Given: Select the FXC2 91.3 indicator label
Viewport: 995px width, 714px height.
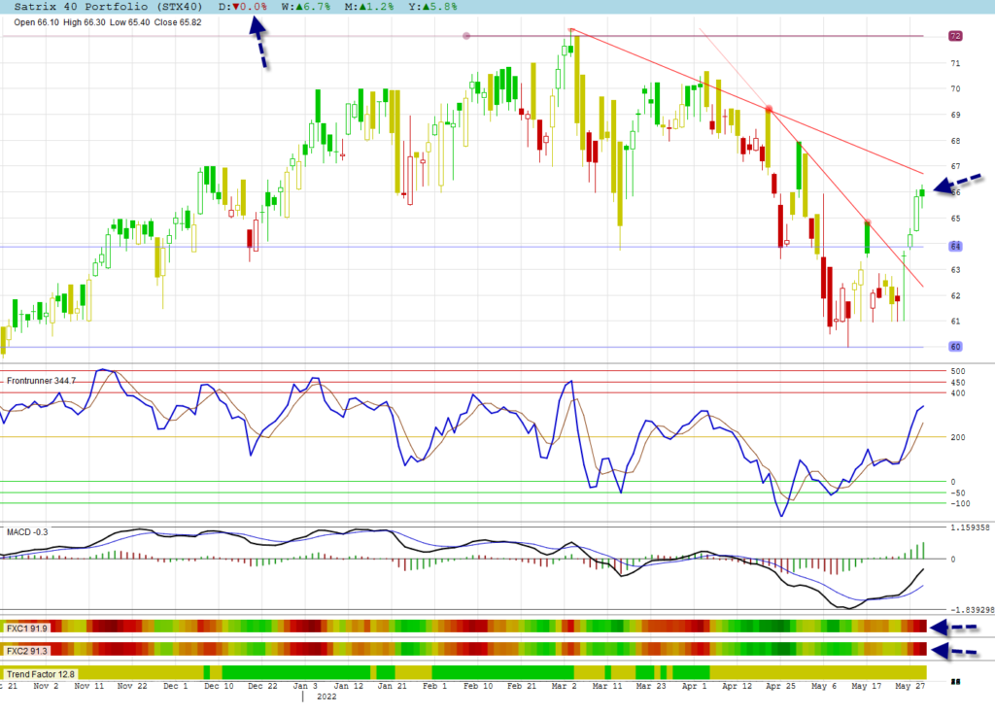Looking at the screenshot, I should click(x=26, y=651).
